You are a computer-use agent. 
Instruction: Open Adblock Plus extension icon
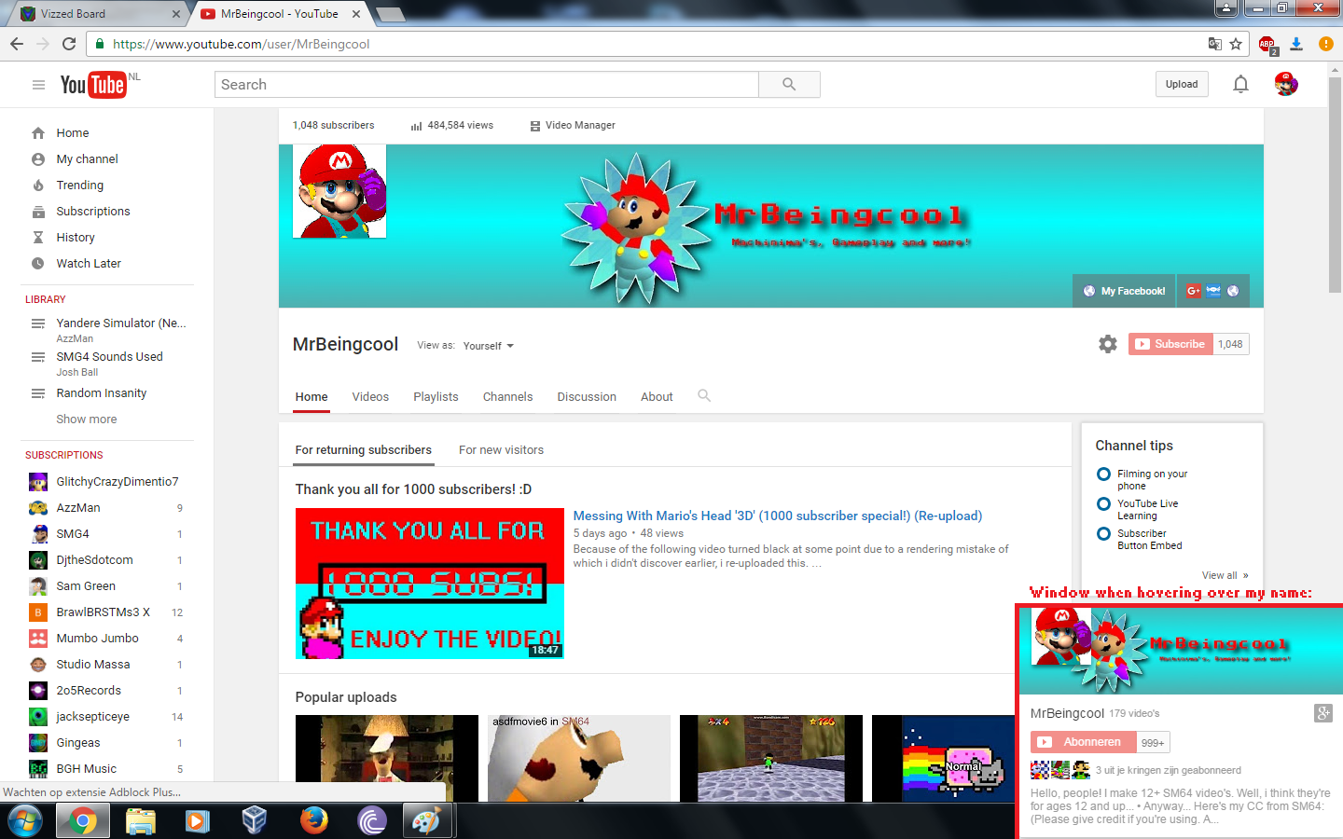pos(1267,44)
